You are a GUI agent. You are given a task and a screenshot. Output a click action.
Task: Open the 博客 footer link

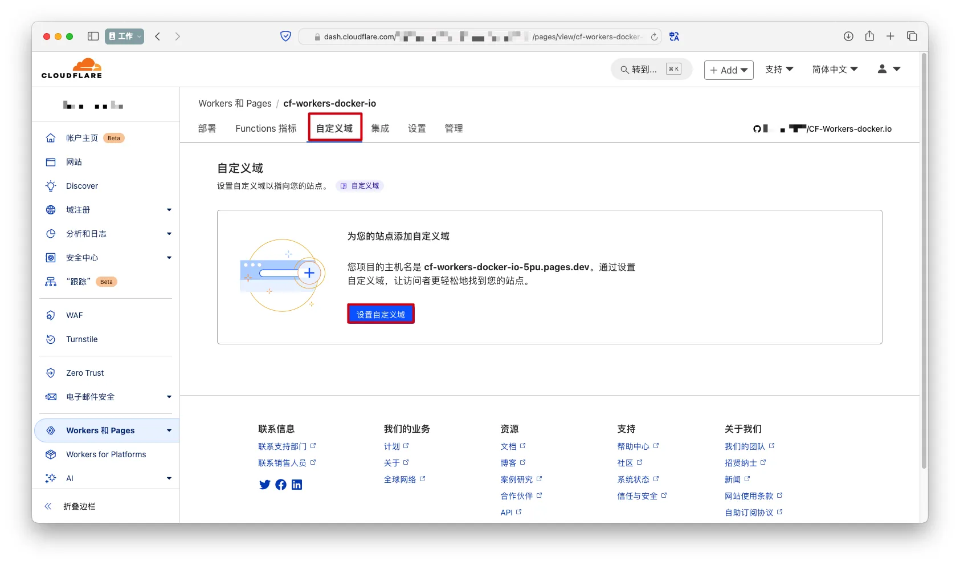pos(513,463)
